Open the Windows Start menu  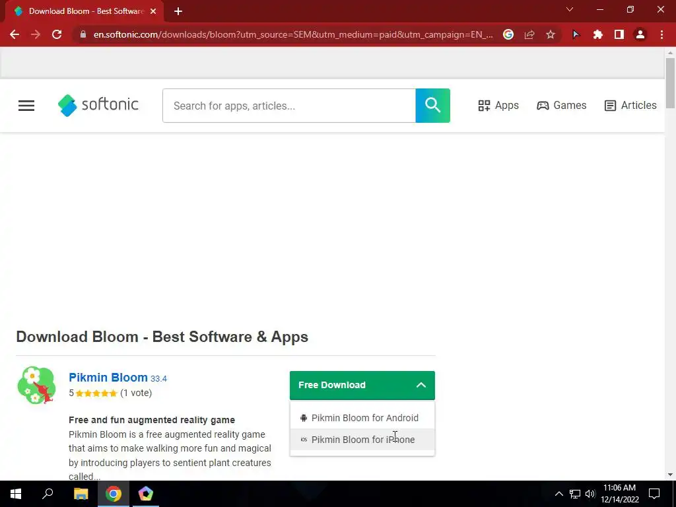click(16, 494)
